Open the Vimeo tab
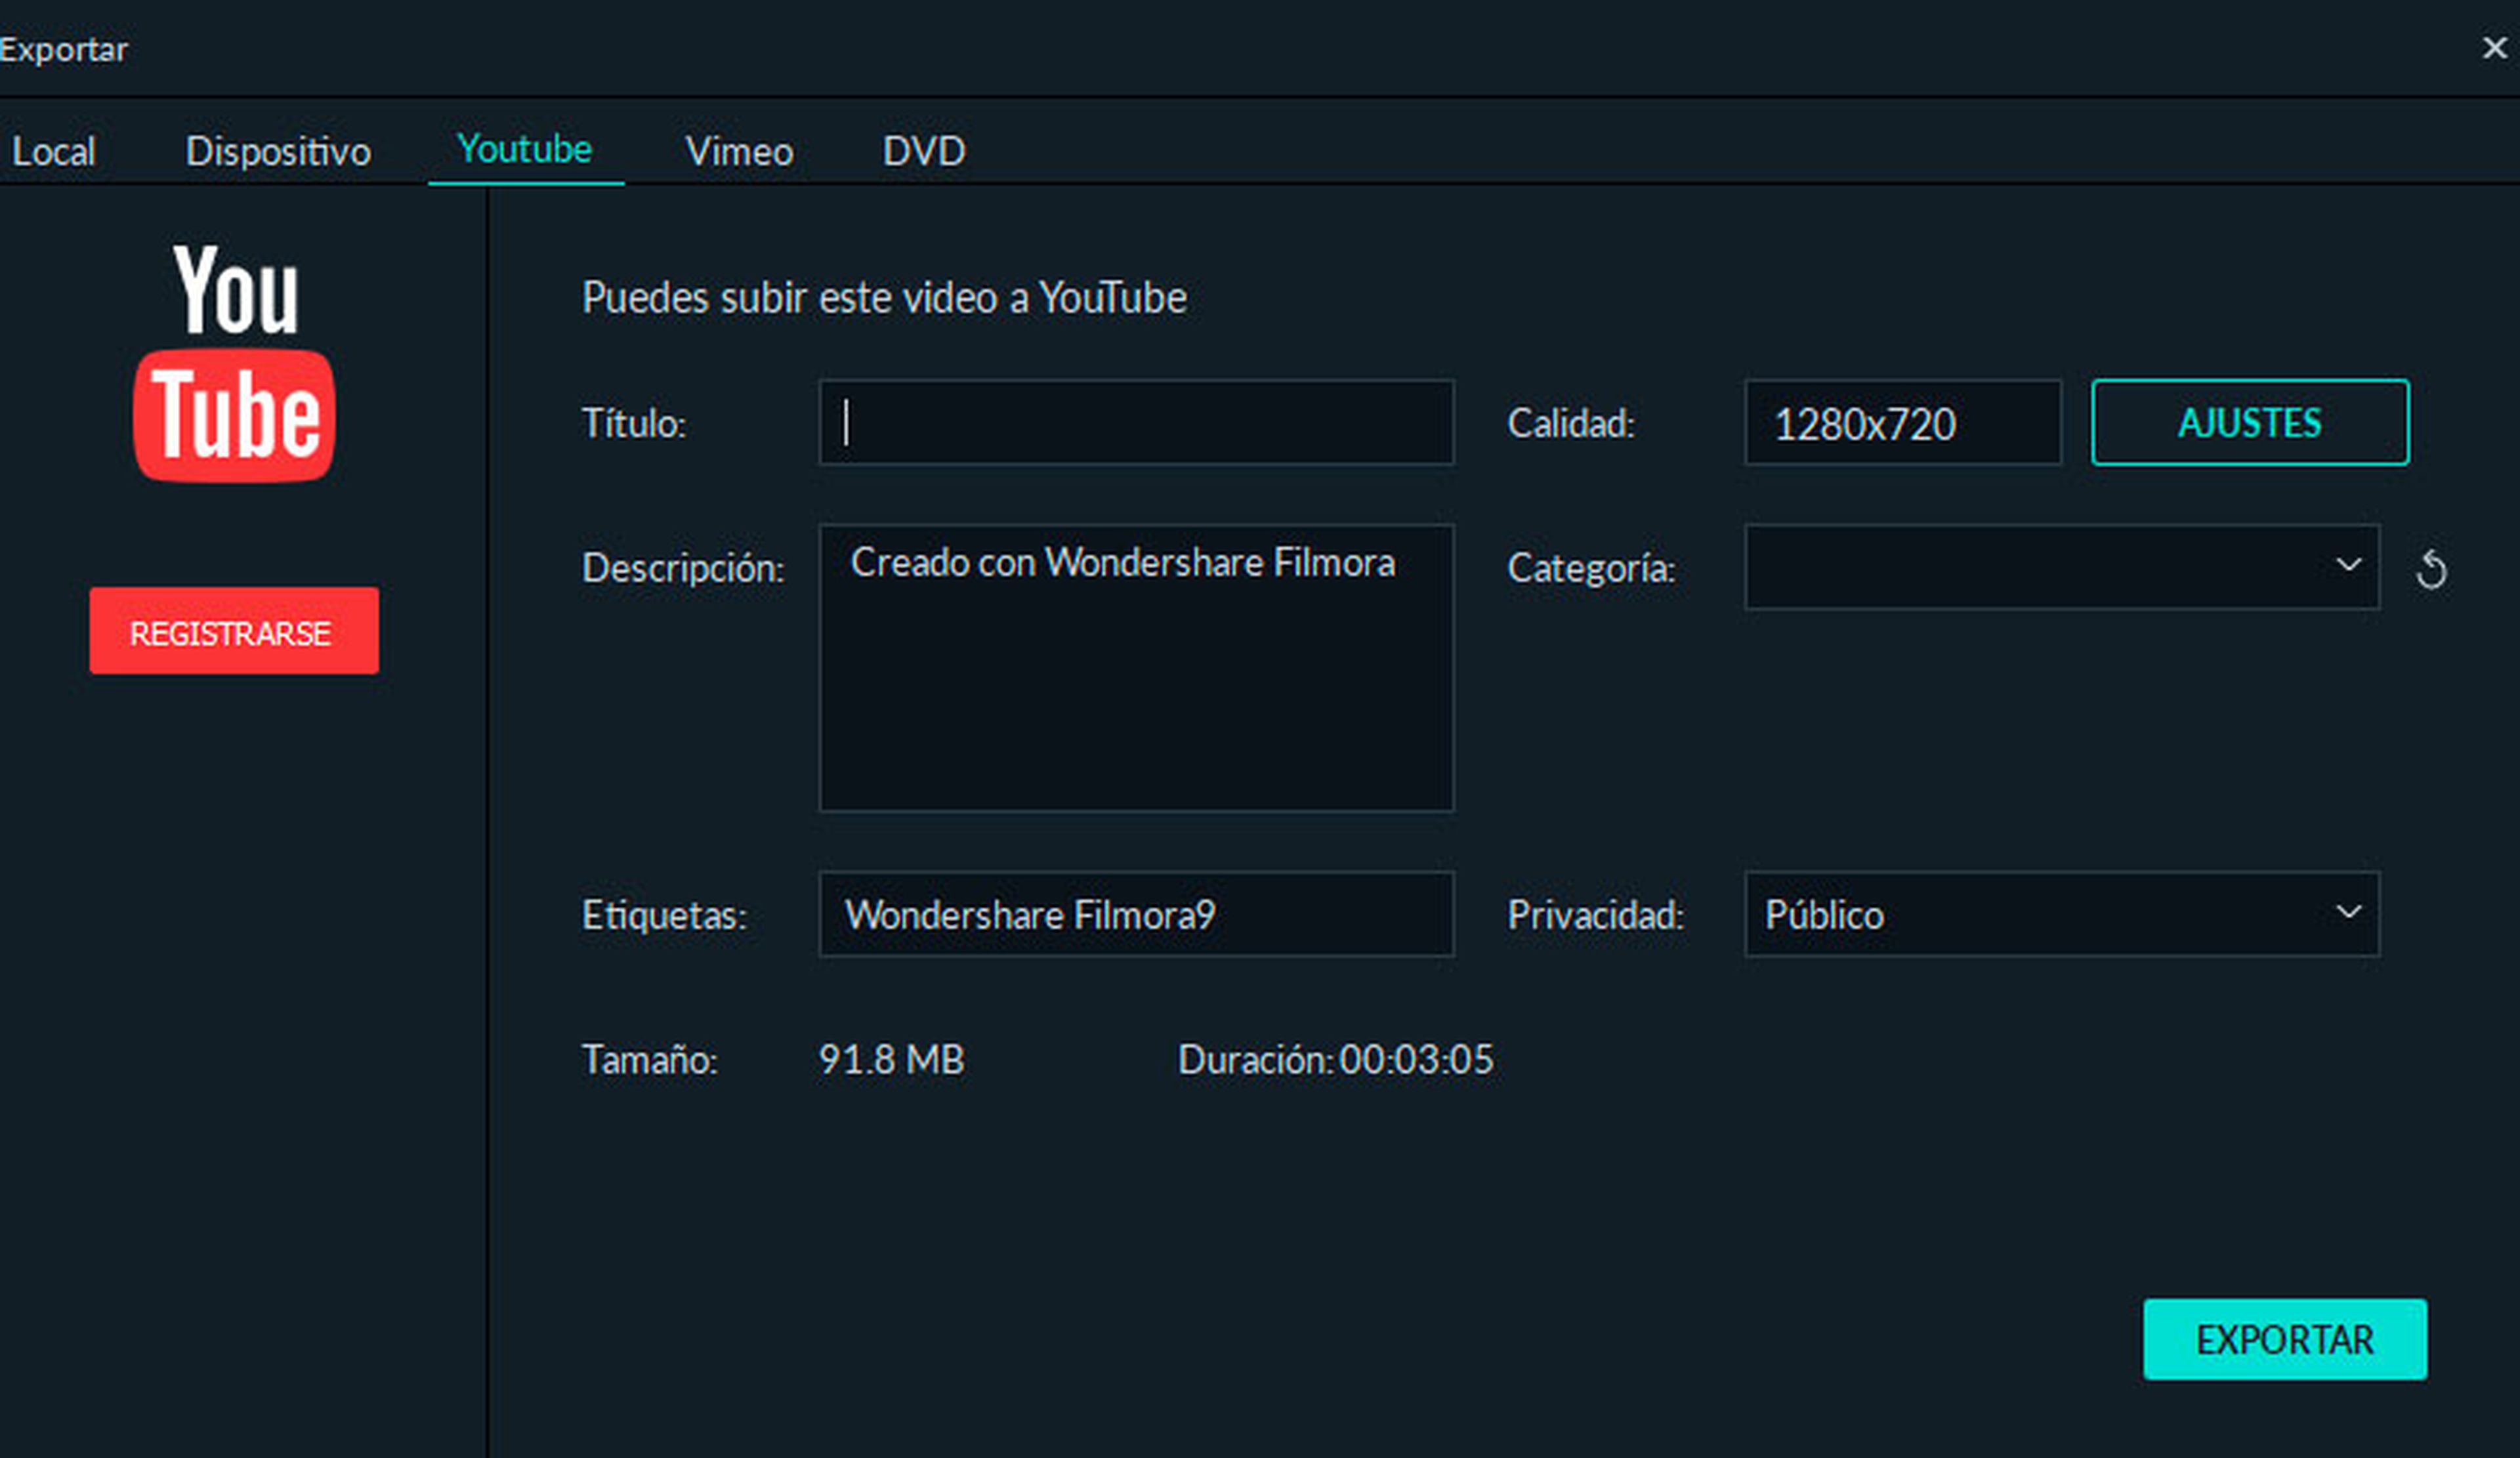 point(739,152)
